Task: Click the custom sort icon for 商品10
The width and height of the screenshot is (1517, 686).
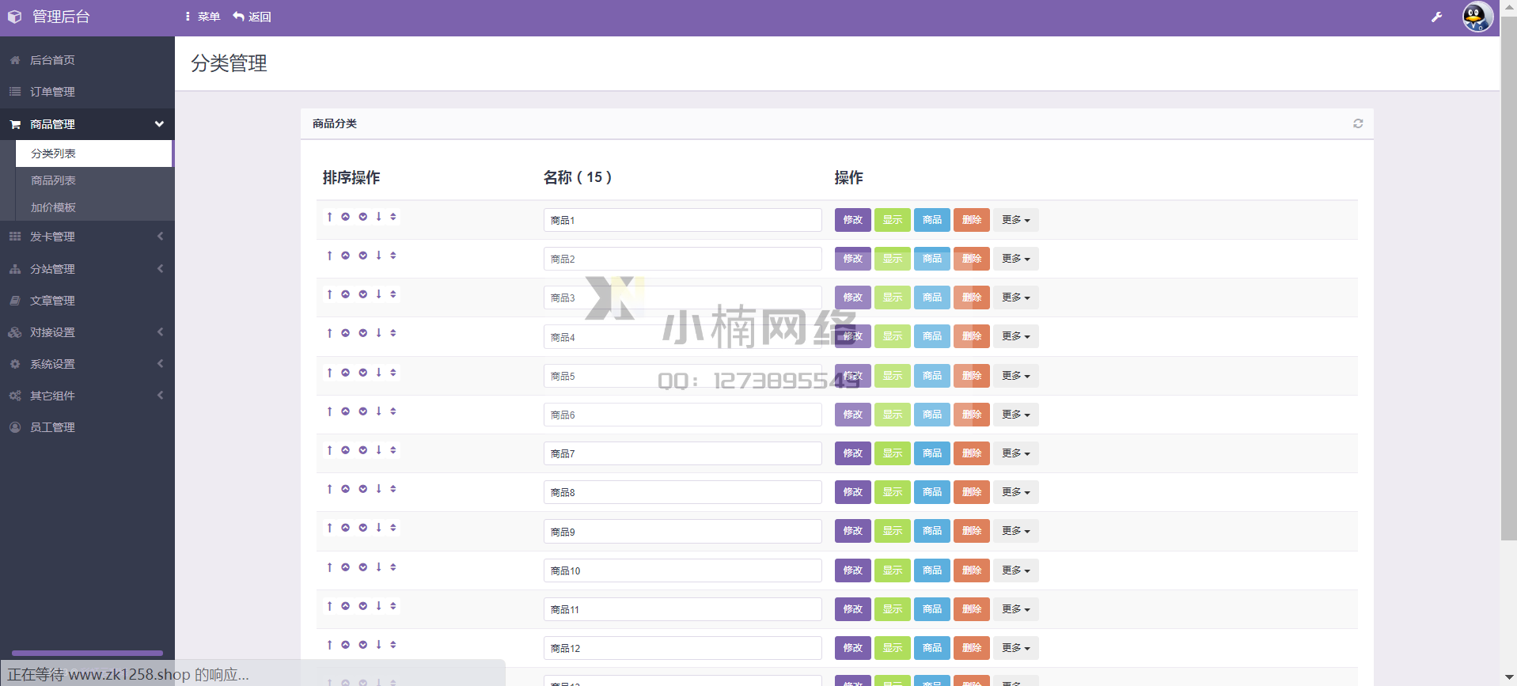Action: (393, 567)
